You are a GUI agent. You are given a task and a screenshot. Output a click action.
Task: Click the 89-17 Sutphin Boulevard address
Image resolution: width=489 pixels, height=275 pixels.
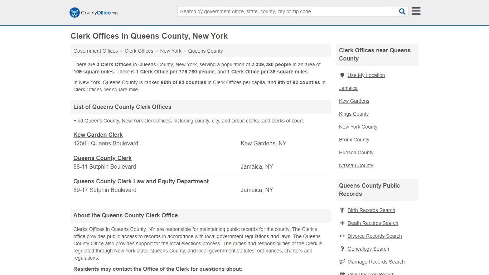click(x=105, y=190)
